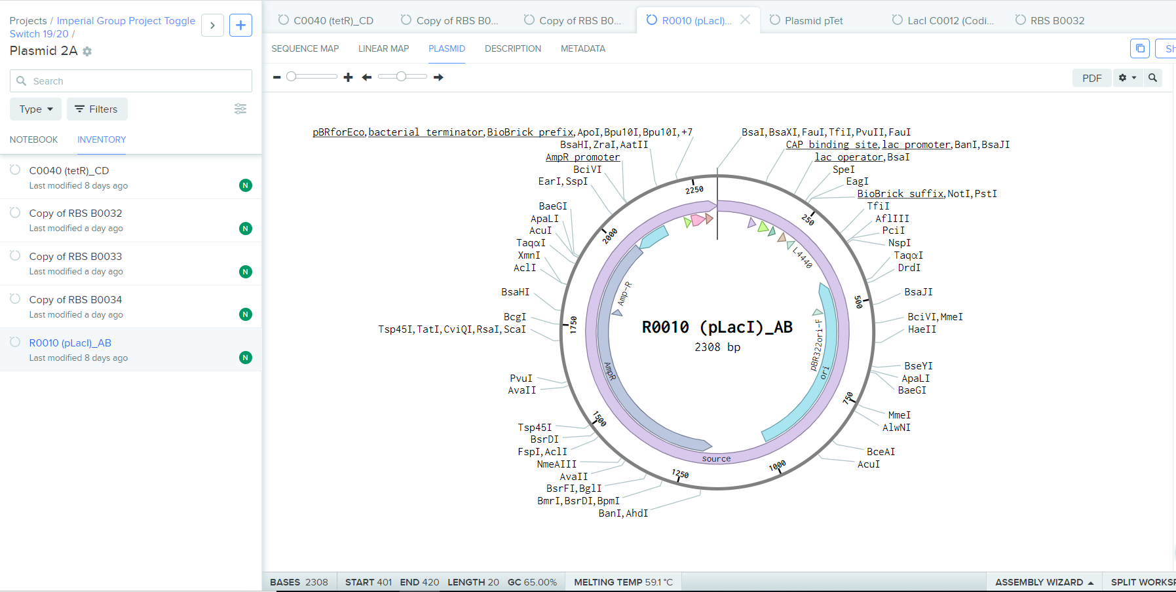Open the map settings gear dropdown
This screenshot has height=592, width=1176.
[1127, 78]
